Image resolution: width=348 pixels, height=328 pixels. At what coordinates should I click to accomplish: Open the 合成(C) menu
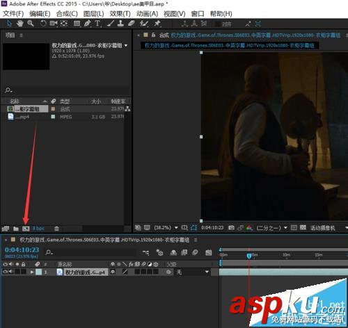[67, 14]
